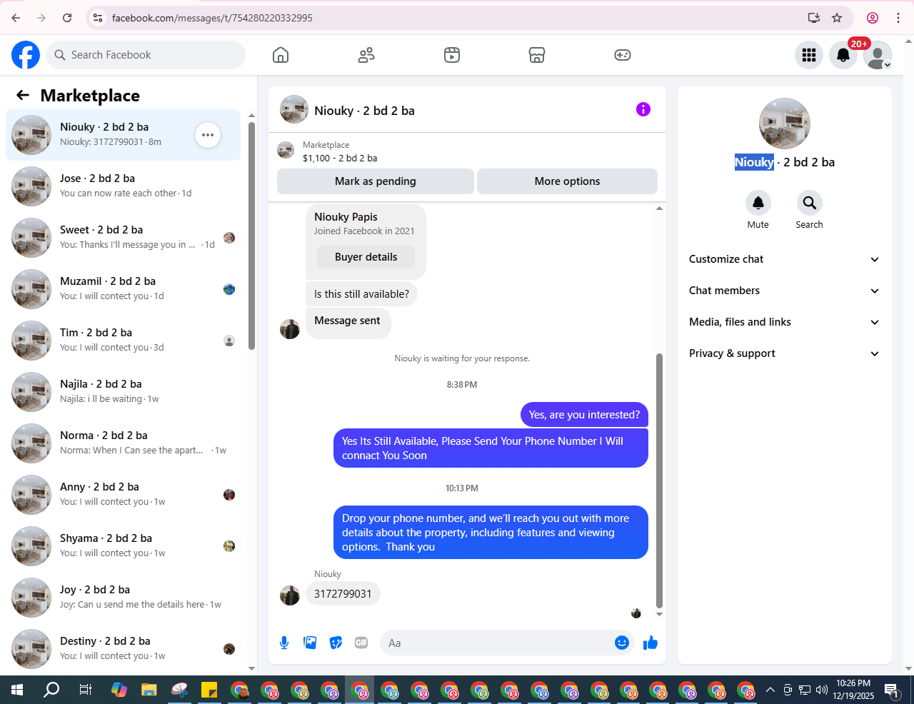Open the Marketplace storefront icon

click(537, 55)
